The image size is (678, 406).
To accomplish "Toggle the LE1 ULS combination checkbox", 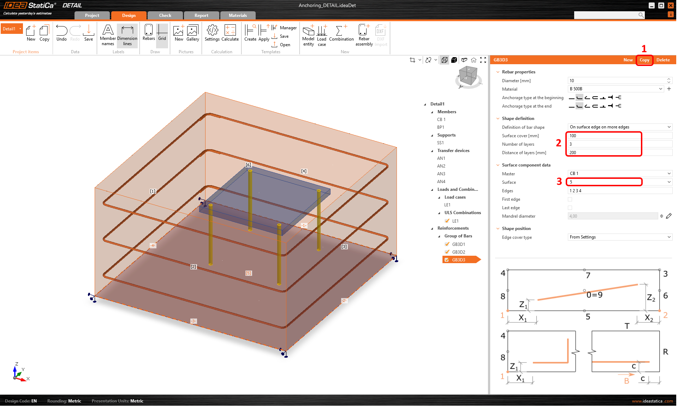I will (447, 221).
